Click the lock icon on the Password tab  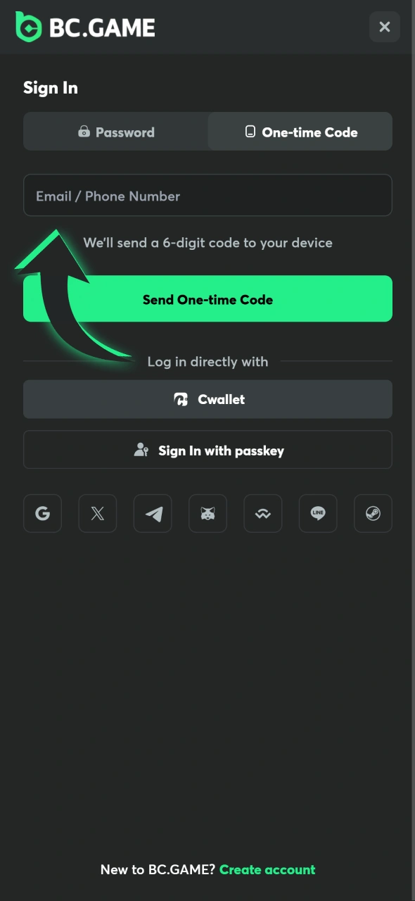84,132
